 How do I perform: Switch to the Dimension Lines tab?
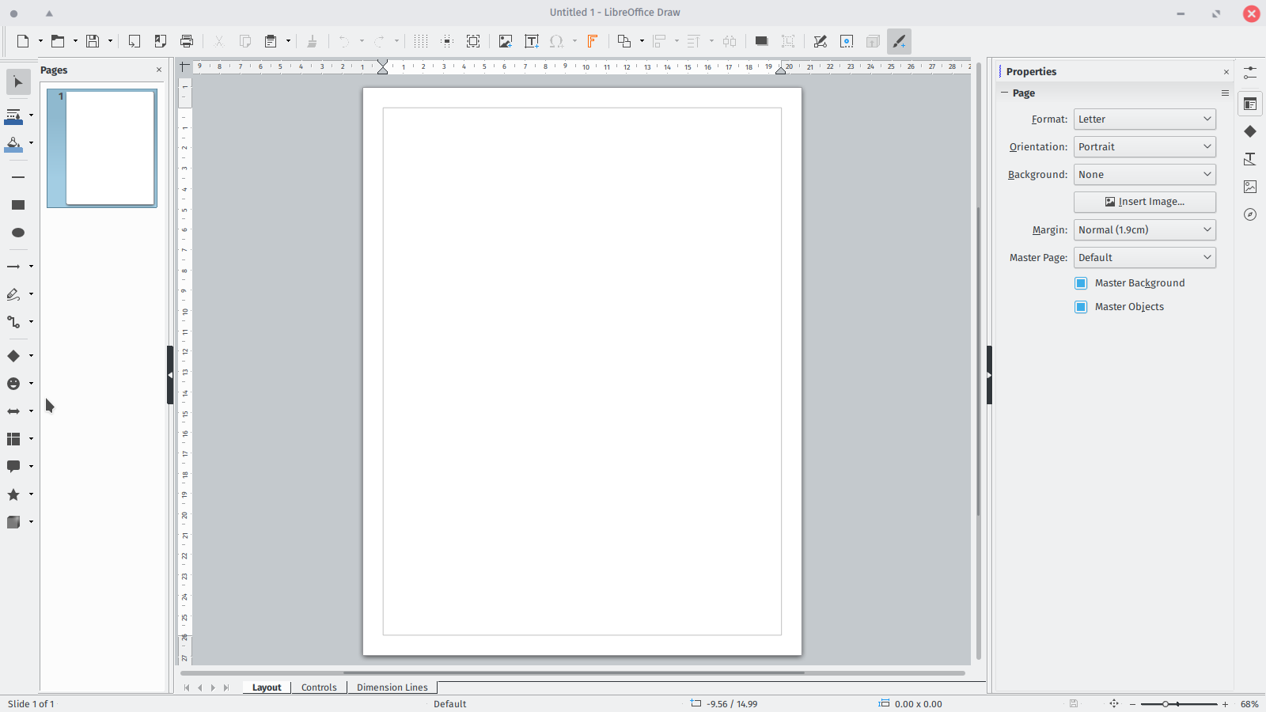(392, 687)
